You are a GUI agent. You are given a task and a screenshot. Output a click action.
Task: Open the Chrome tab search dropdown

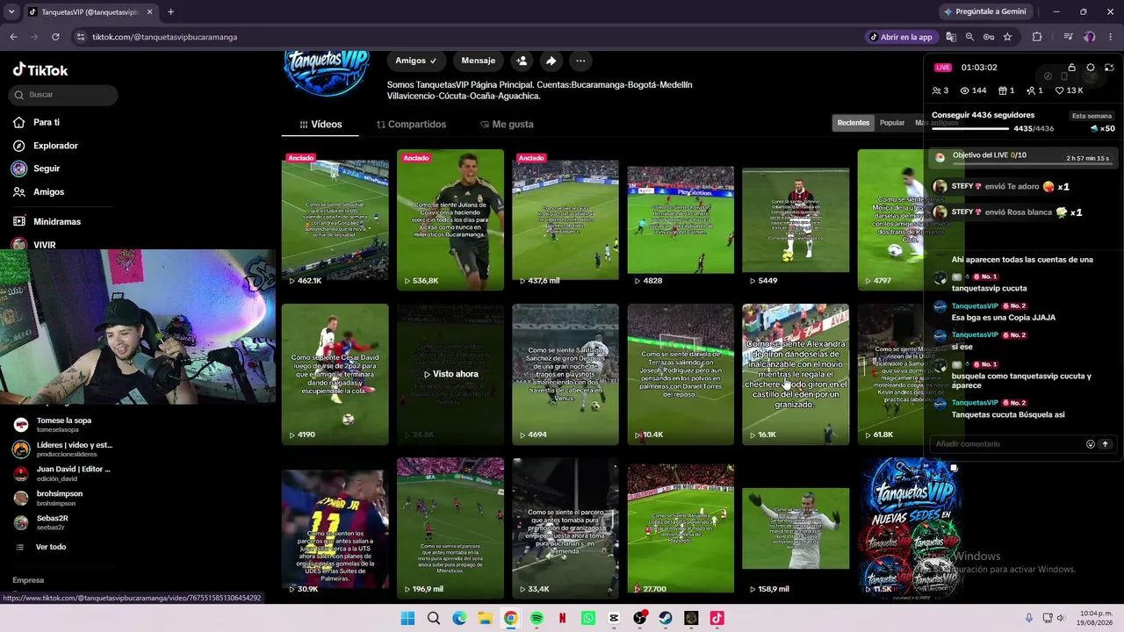(x=11, y=12)
